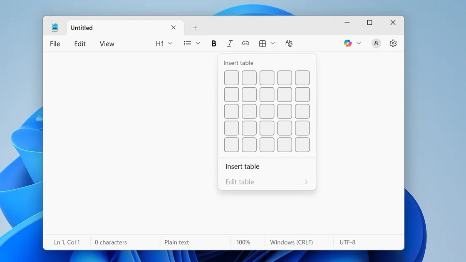The width and height of the screenshot is (466, 262).
Task: Apply italic formatting
Action: pos(229,43)
